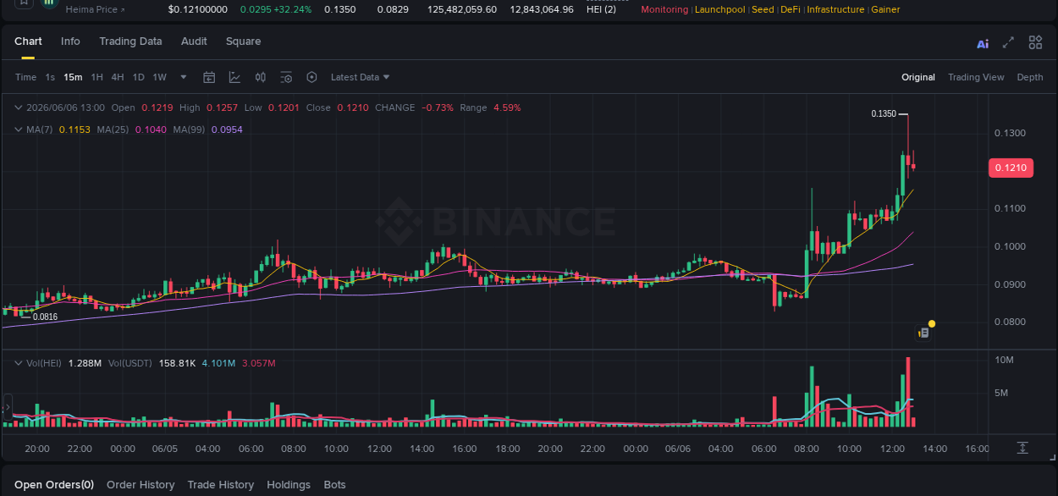Open the technical indicators icon

click(x=234, y=77)
